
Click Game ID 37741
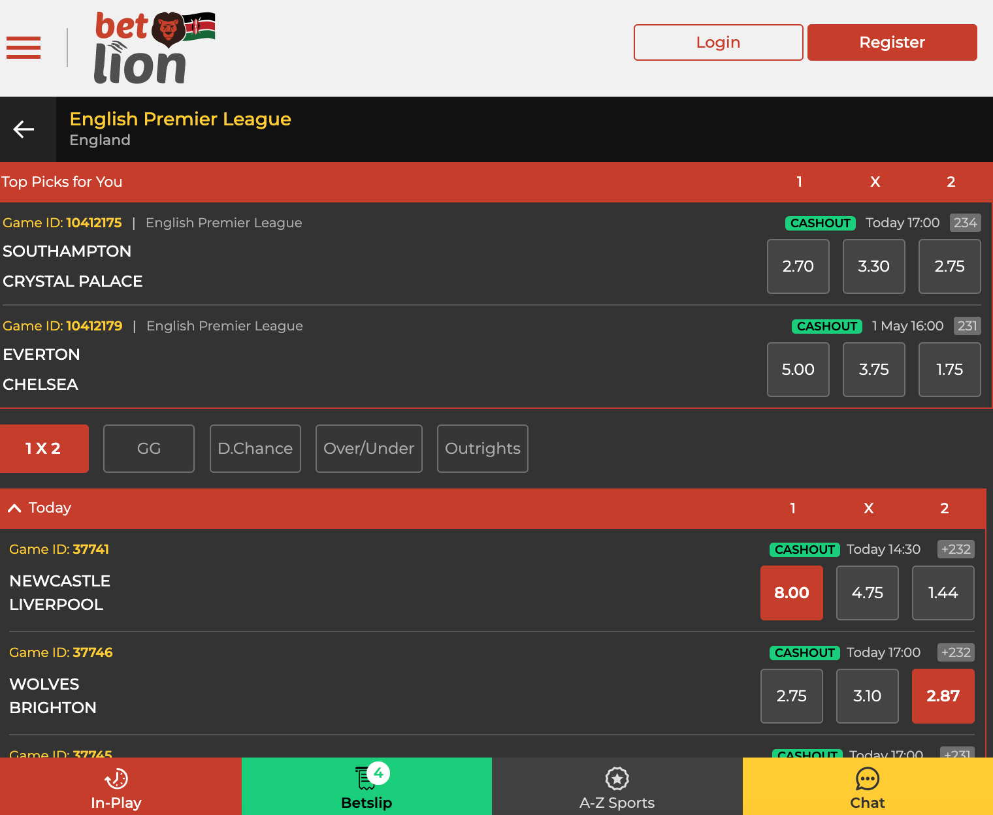tap(59, 549)
